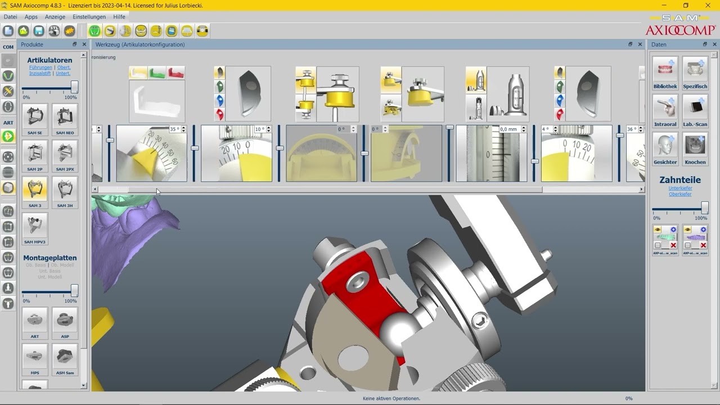Click the open folder toolbar icon
720x405 pixels.
tap(24, 31)
